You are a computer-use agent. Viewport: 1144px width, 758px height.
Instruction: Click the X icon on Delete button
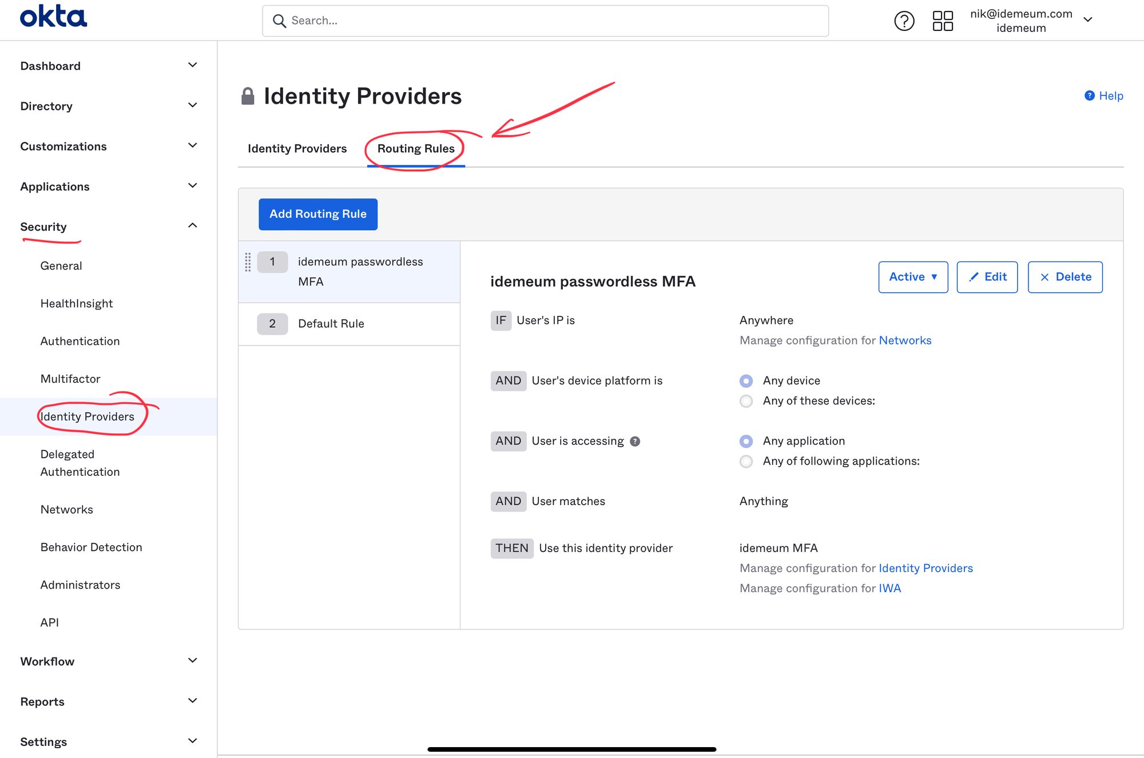1044,277
